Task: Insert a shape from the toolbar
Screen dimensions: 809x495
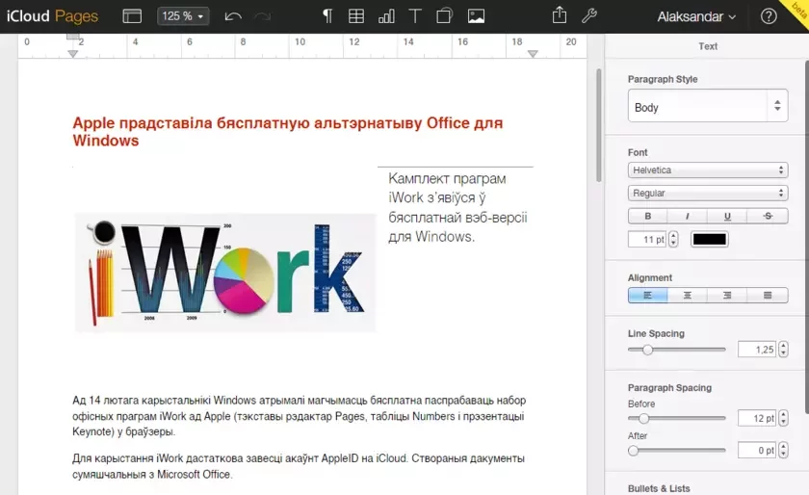Action: (x=444, y=16)
